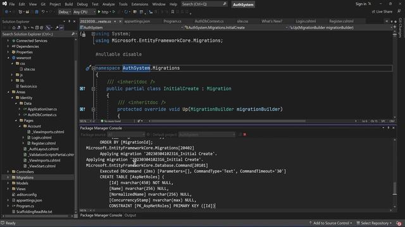Viewport: 405px width, 227px height.
Task: Click the inheritance margin icon beside Up method
Action: (x=82, y=109)
